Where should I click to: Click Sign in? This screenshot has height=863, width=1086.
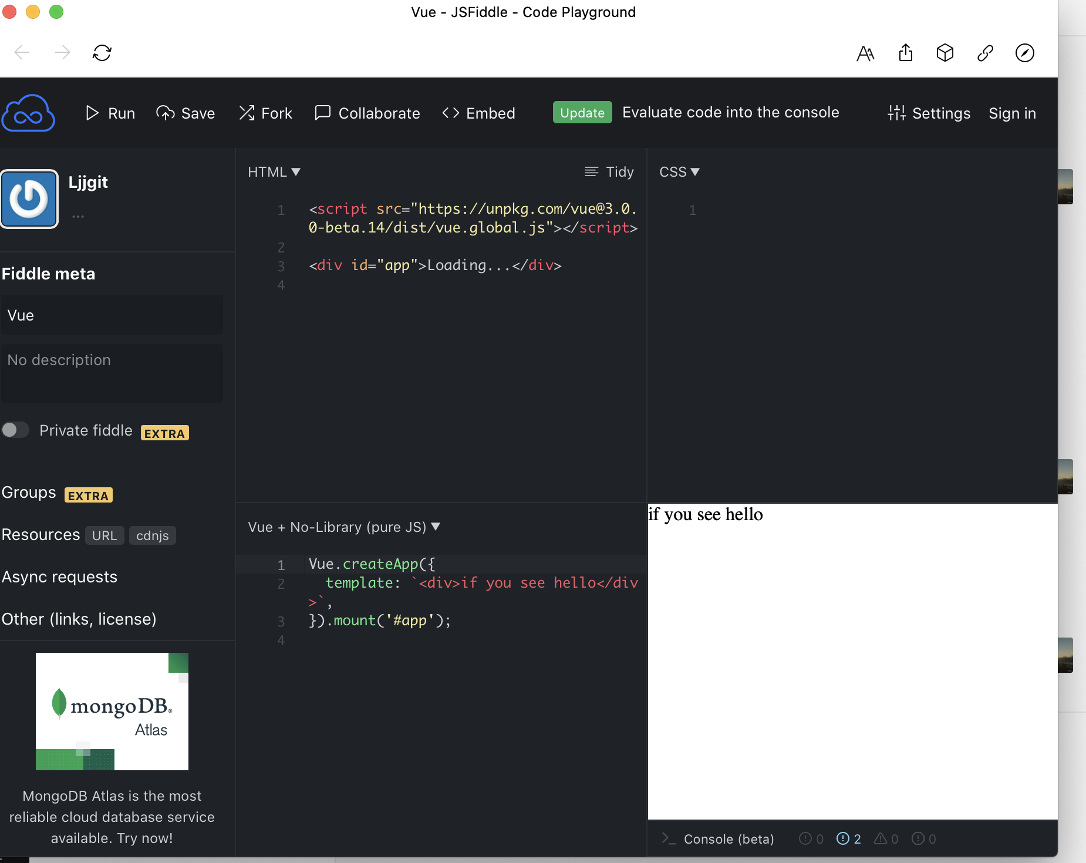[1012, 113]
